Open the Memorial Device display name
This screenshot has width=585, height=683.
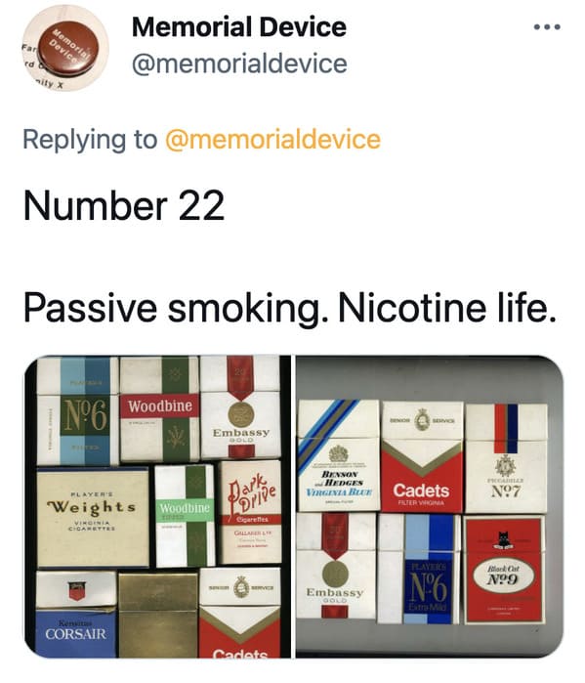tap(239, 27)
